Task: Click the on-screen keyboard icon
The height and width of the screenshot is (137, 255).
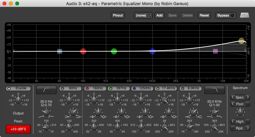Action: coord(245,15)
